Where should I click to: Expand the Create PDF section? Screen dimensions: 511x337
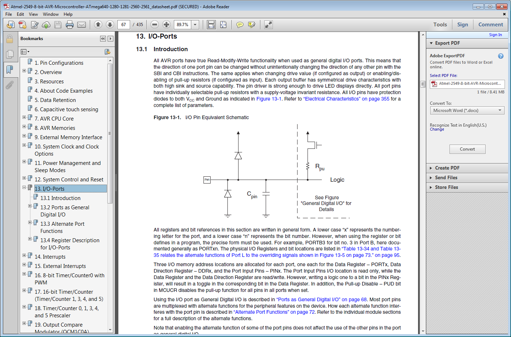pyautogui.click(x=467, y=168)
